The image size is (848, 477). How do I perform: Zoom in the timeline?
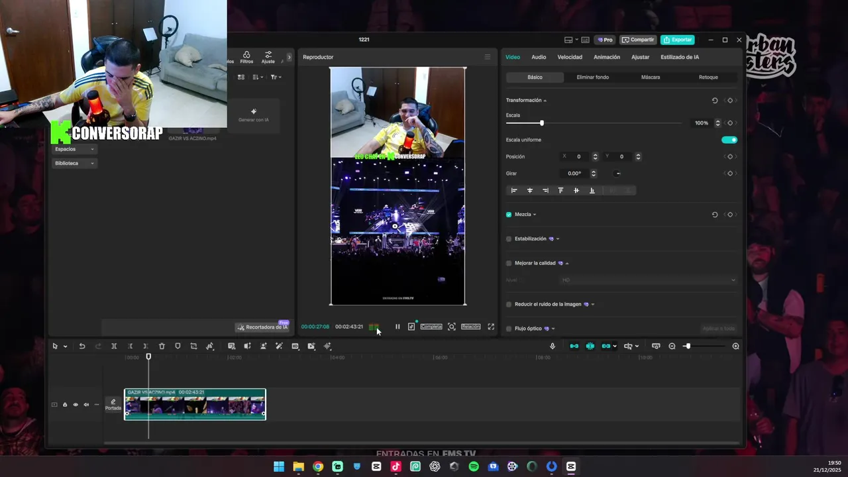coord(735,346)
